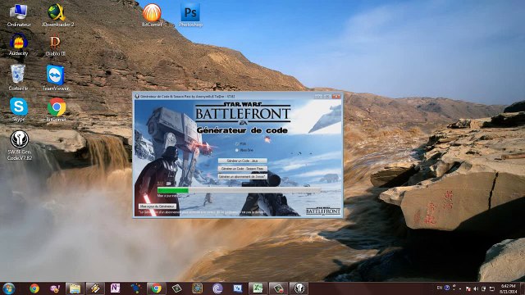
Task: Click the Mise à jour du Générateur button
Action: 157,206
